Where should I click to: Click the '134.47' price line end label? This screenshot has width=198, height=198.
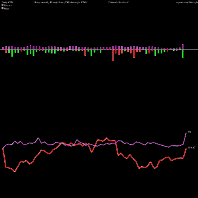point(192,148)
